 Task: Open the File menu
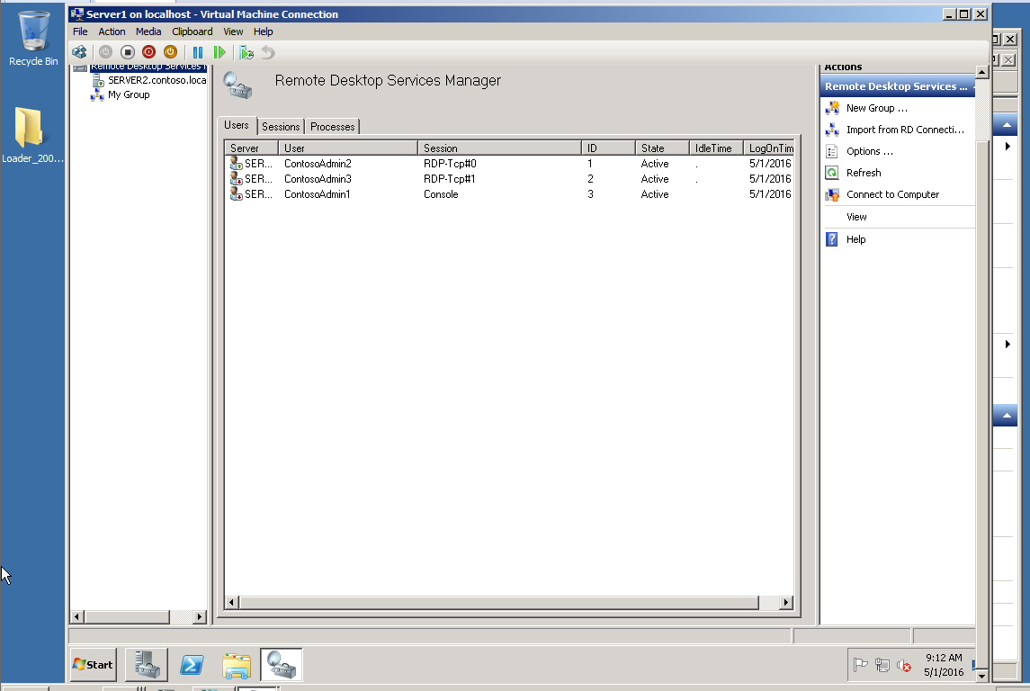[80, 31]
